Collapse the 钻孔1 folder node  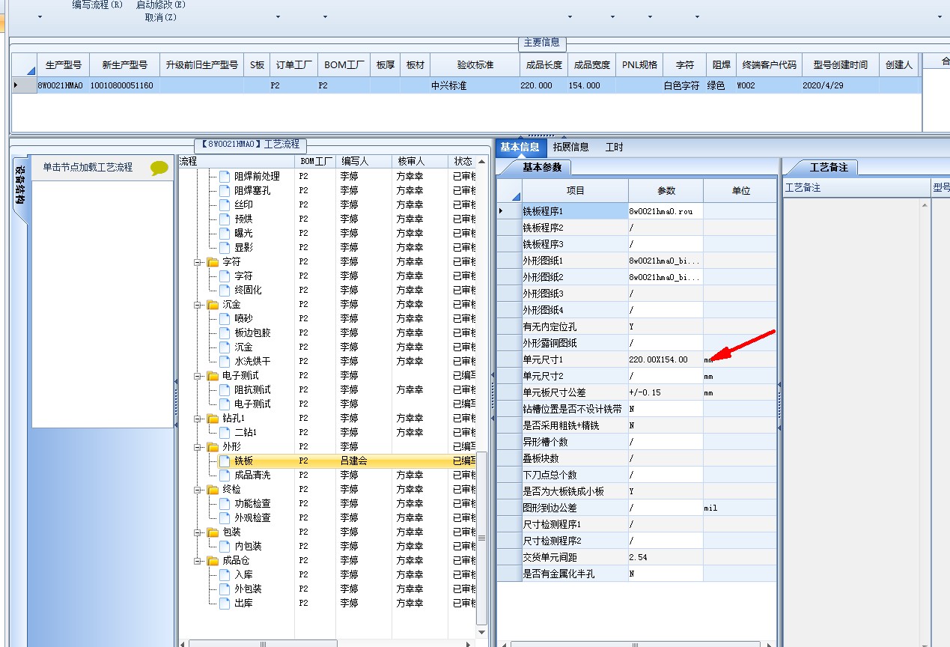coord(198,419)
